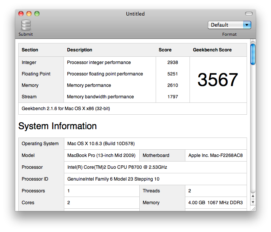
Task: Click the scrollbar down arrow
Action: [x=253, y=202]
